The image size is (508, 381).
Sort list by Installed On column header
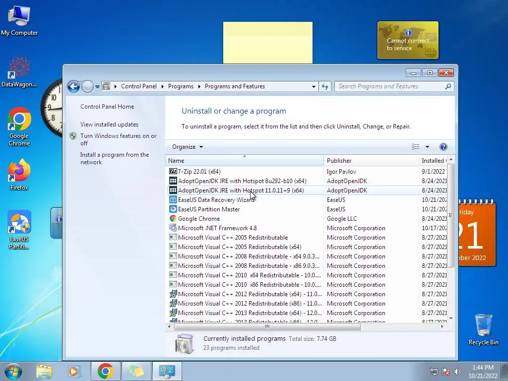tap(433, 160)
